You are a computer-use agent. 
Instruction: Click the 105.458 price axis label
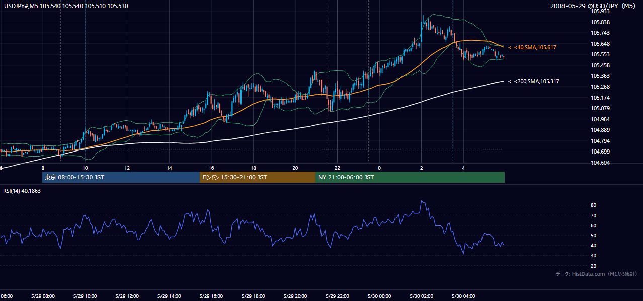click(600, 65)
